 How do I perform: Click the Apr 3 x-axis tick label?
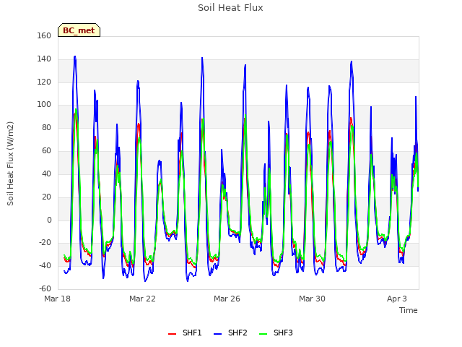point(397,299)
